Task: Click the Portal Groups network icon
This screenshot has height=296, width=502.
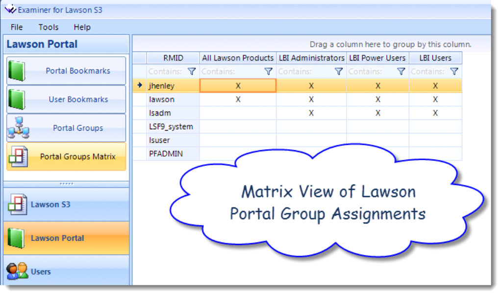Action: pyautogui.click(x=19, y=128)
